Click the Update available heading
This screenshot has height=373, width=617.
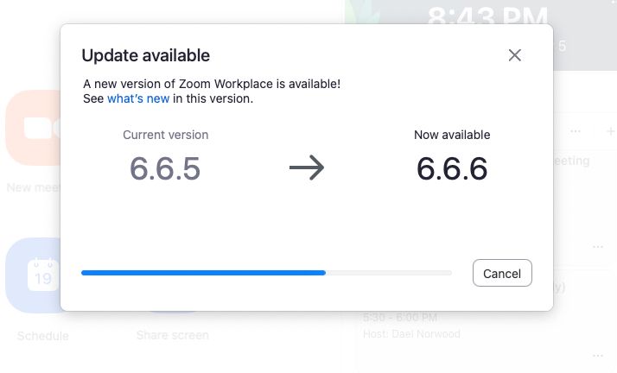(x=145, y=55)
